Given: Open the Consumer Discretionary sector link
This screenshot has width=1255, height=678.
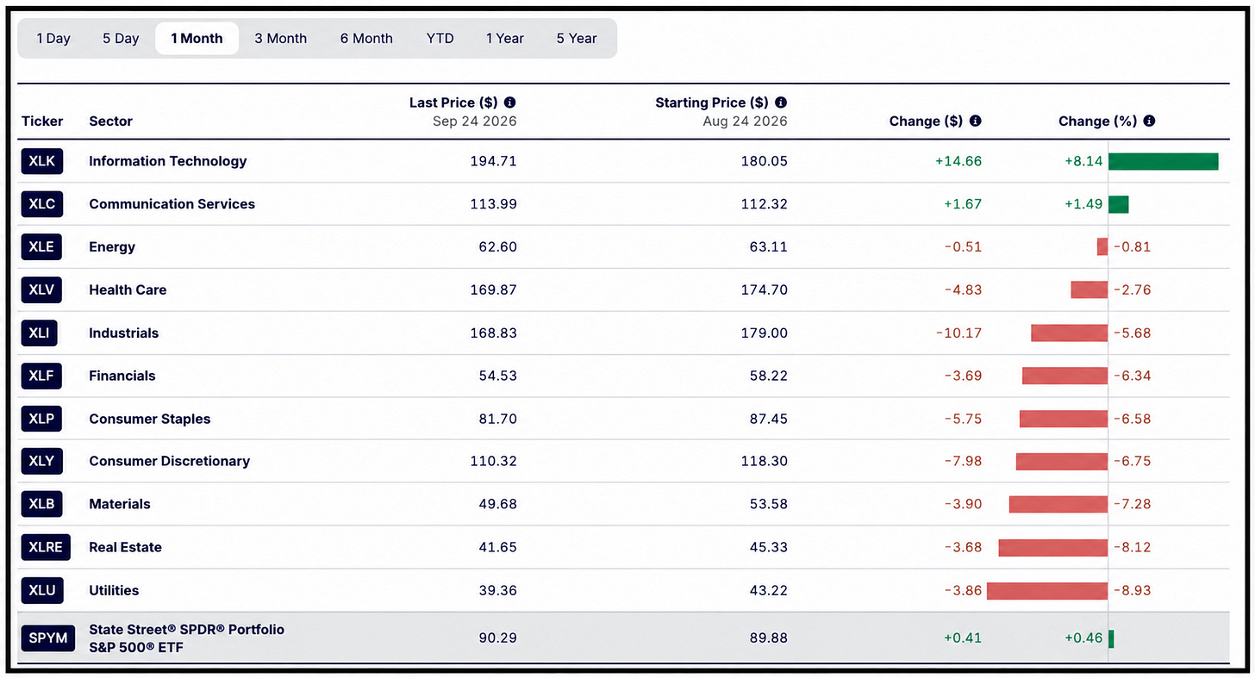Looking at the screenshot, I should (x=170, y=461).
